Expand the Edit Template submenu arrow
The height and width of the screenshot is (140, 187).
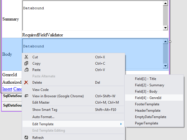121,124
